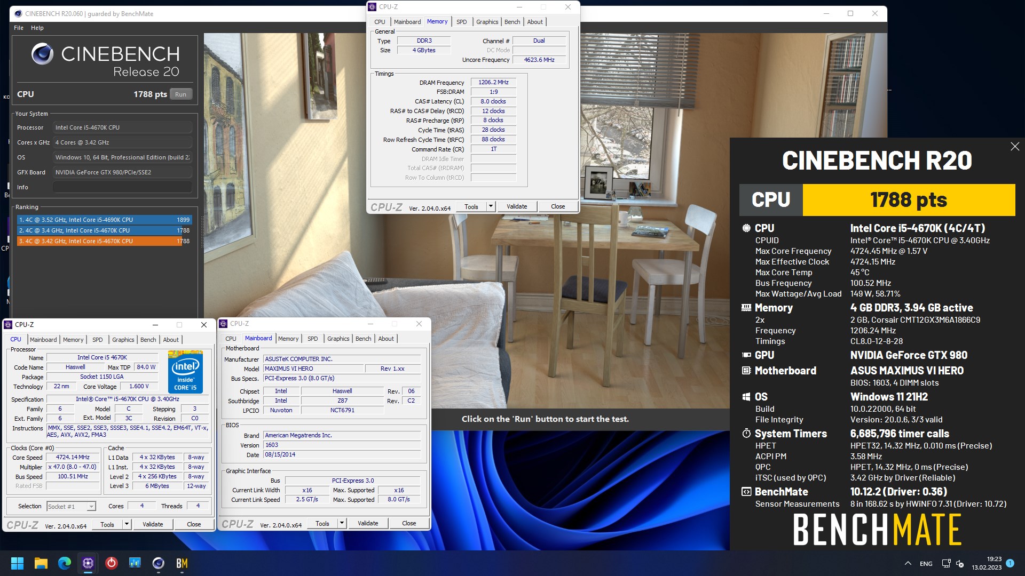The height and width of the screenshot is (576, 1025).
Task: Switch to Cinebench taskbar icon
Action: tap(159, 563)
